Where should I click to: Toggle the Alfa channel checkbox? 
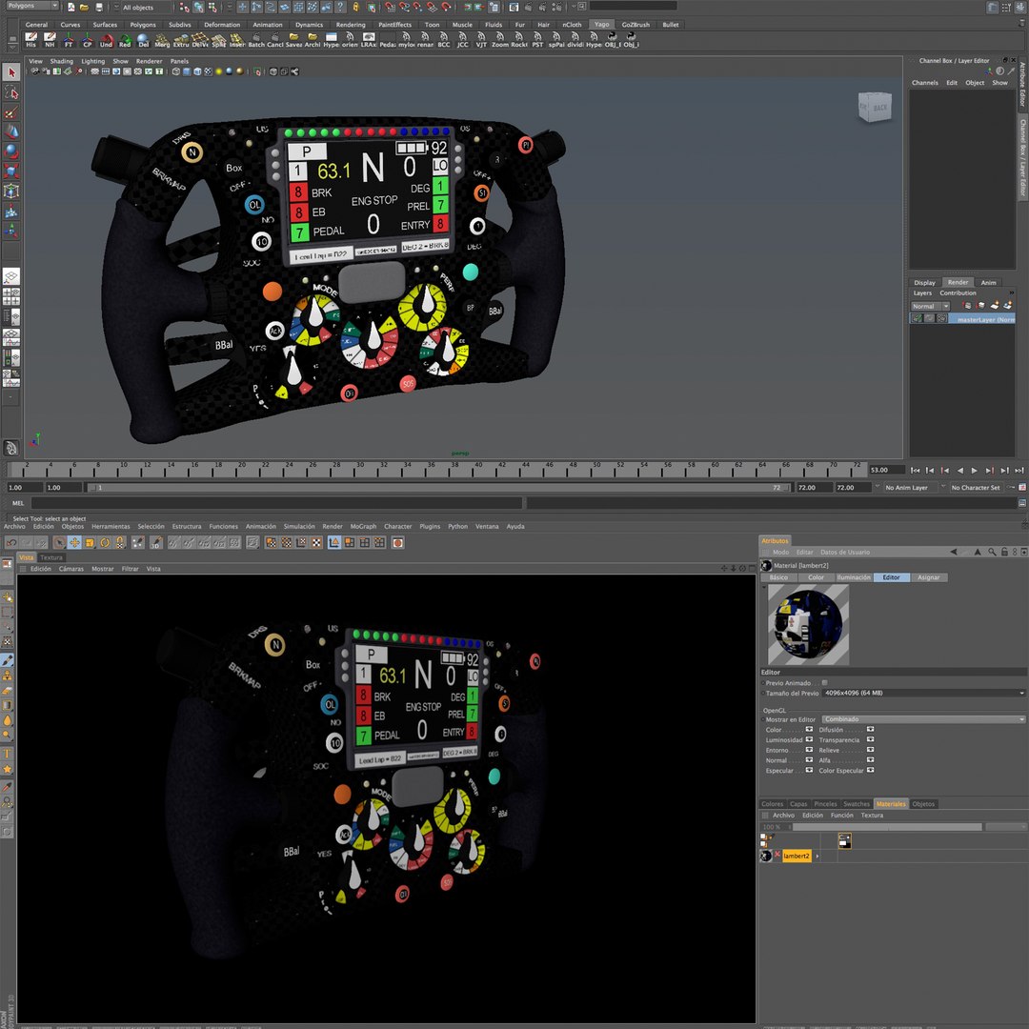(x=870, y=760)
